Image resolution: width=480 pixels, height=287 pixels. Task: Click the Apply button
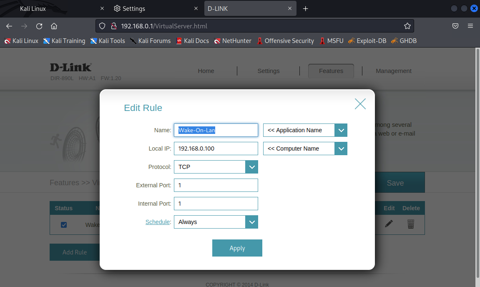[237, 248]
